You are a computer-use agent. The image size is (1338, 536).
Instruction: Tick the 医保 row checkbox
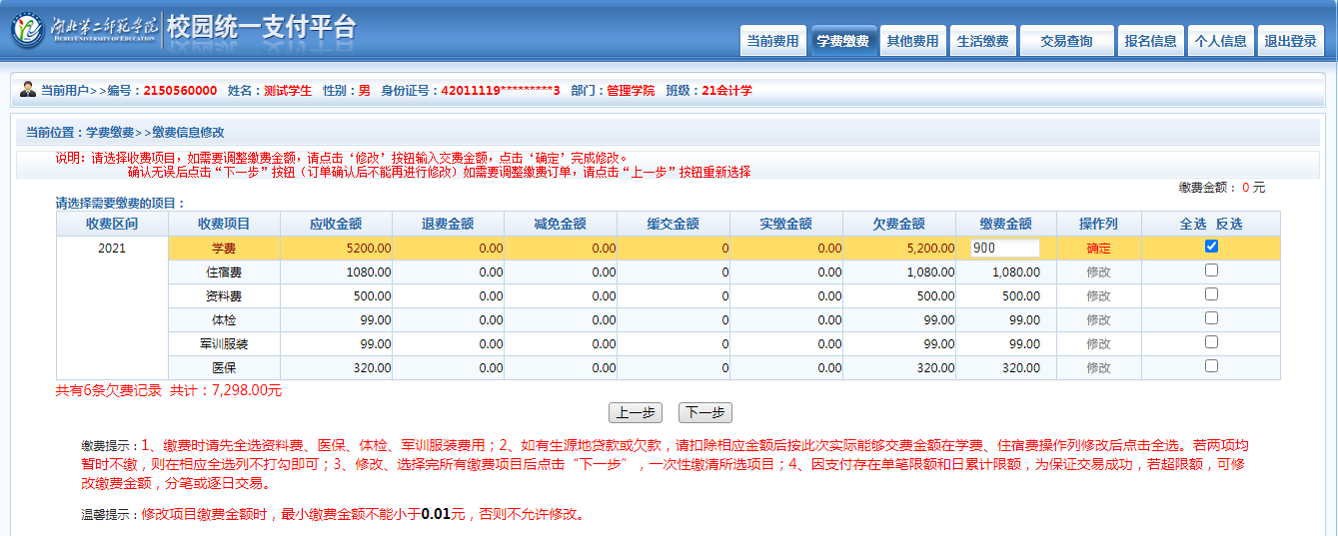click(x=1211, y=366)
